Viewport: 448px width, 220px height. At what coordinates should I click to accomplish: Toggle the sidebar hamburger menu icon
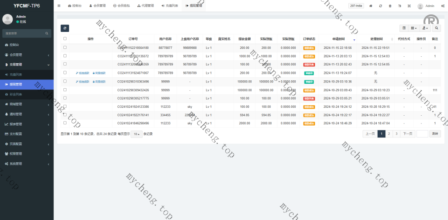pos(59,6)
